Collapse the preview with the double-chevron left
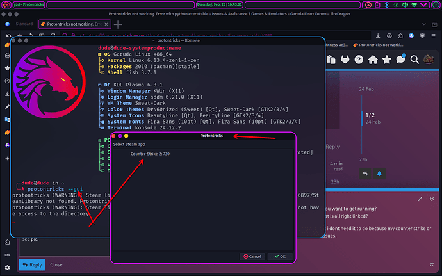This screenshot has height=276, width=442. point(432,264)
